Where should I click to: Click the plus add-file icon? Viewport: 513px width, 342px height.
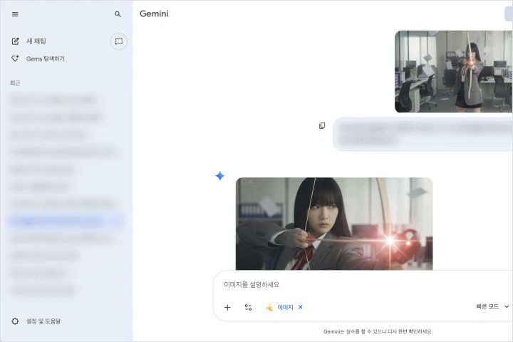click(x=227, y=307)
